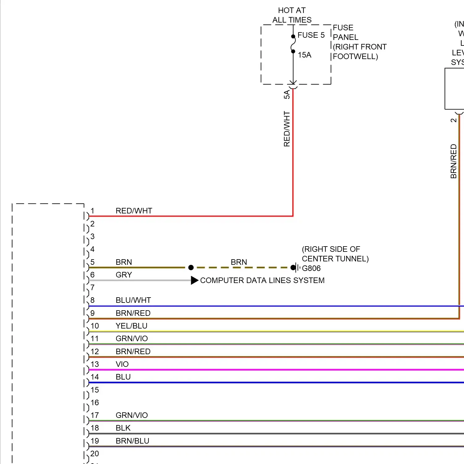Click the BRN/BLU label at pin 19
This screenshot has height=464, width=464.
pyautogui.click(x=132, y=441)
